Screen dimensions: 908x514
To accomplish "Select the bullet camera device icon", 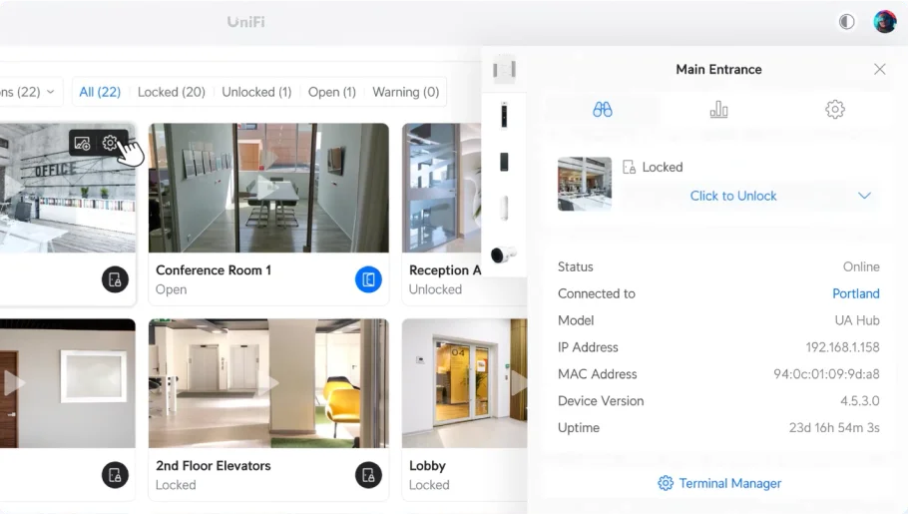I will point(503,255).
